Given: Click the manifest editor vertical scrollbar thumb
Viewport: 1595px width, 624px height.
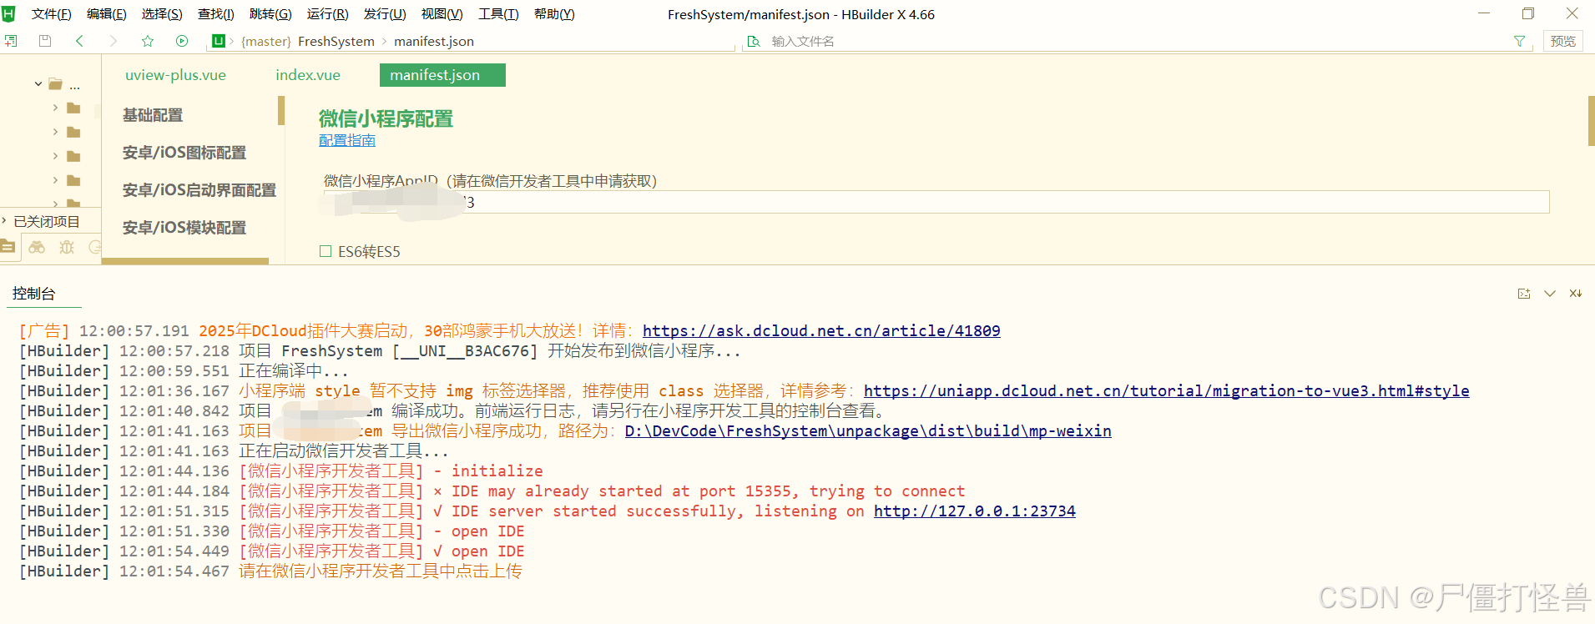Looking at the screenshot, I should pos(1591,121).
